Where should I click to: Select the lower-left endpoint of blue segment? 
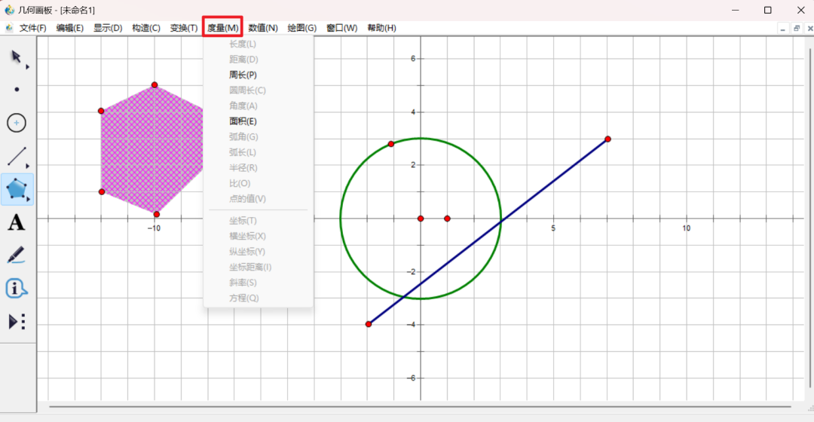369,324
